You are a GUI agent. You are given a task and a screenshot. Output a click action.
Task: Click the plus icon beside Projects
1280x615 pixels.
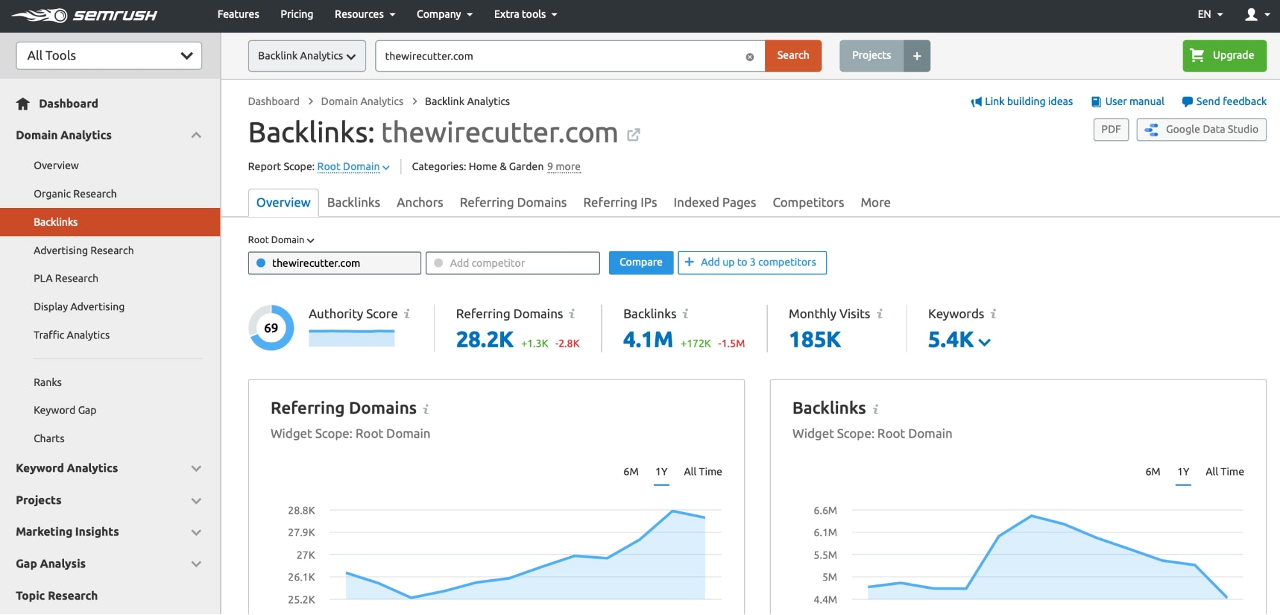(917, 56)
